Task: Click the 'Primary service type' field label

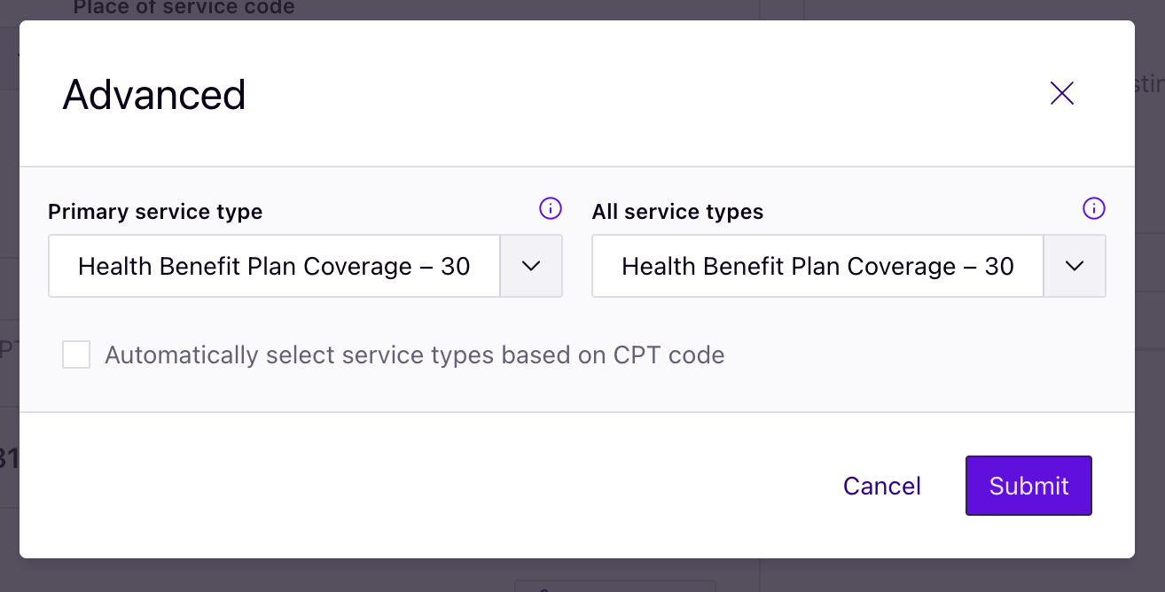Action: coord(155,212)
